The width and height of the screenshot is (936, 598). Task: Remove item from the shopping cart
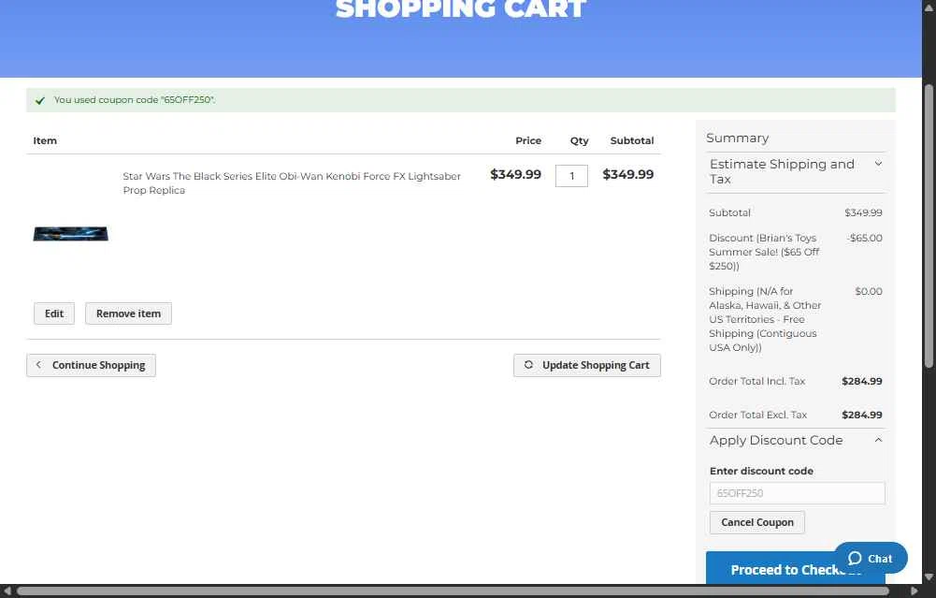(128, 314)
